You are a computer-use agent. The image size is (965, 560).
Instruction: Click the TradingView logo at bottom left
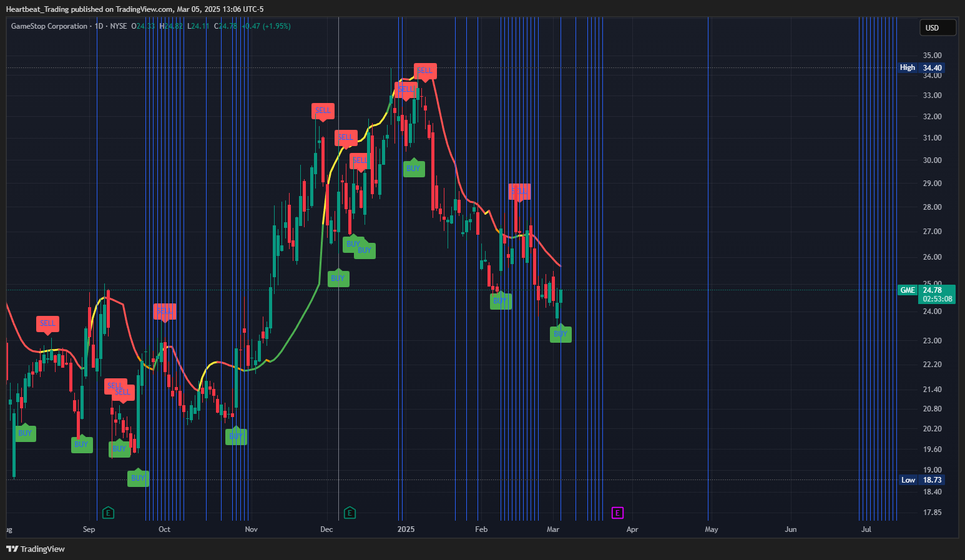[x=36, y=549]
